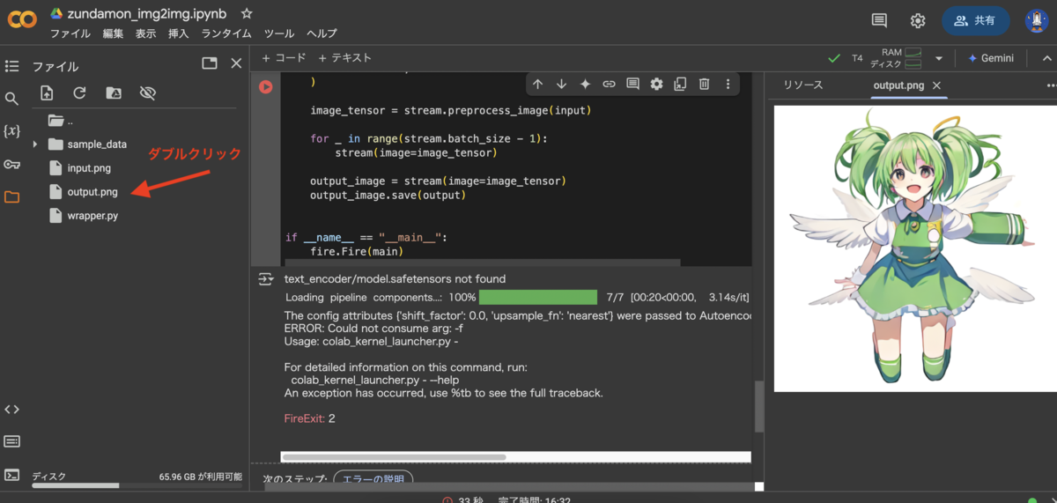Click the vertical scrollbar of notebook
1057x503 pixels.
point(759,405)
